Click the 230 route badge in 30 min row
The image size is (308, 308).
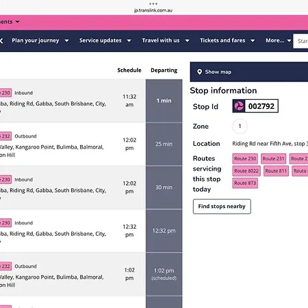click(5, 179)
